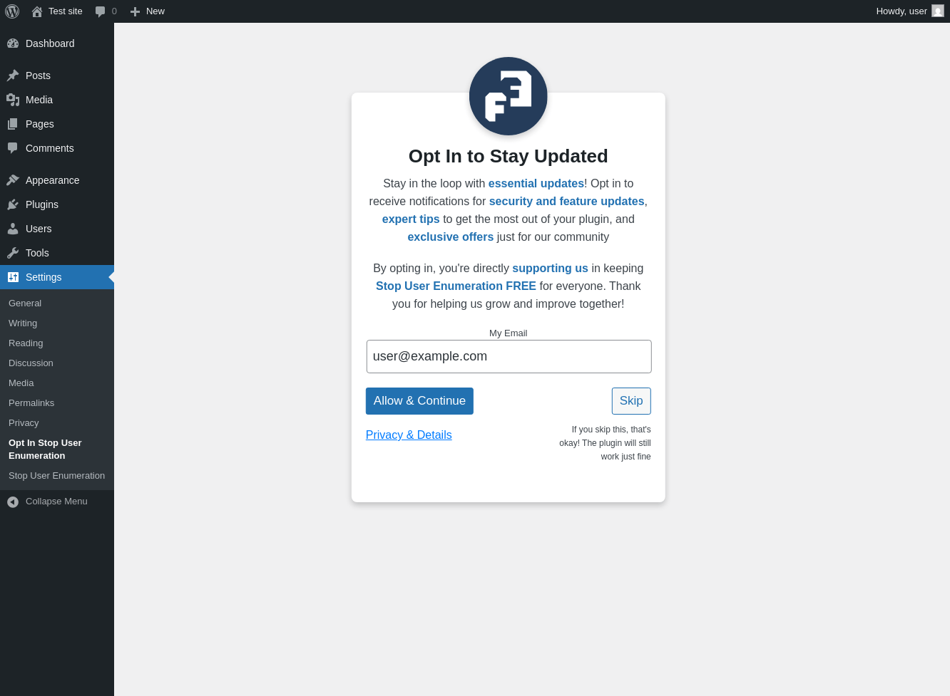Click the user avatar thumbnail
Image resolution: width=950 pixels, height=696 pixels.
coord(938,11)
